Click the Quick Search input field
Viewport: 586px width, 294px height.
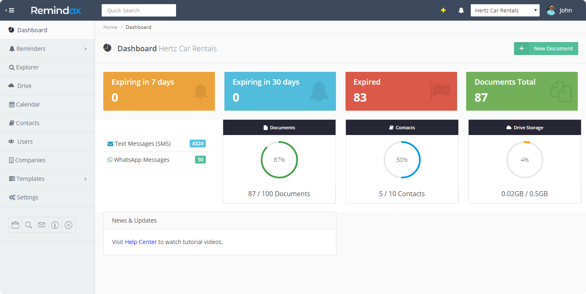pos(138,10)
